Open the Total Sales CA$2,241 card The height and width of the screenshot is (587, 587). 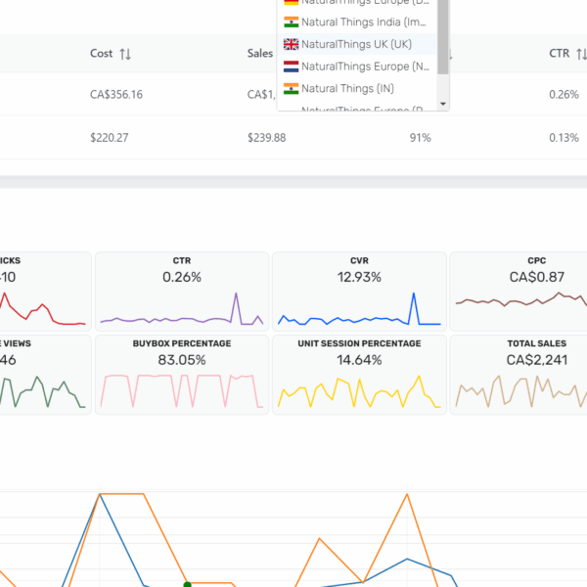pyautogui.click(x=519, y=375)
